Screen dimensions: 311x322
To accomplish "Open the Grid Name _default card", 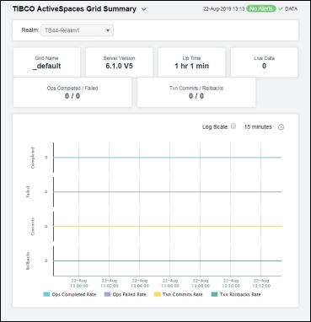I will tap(46, 62).
